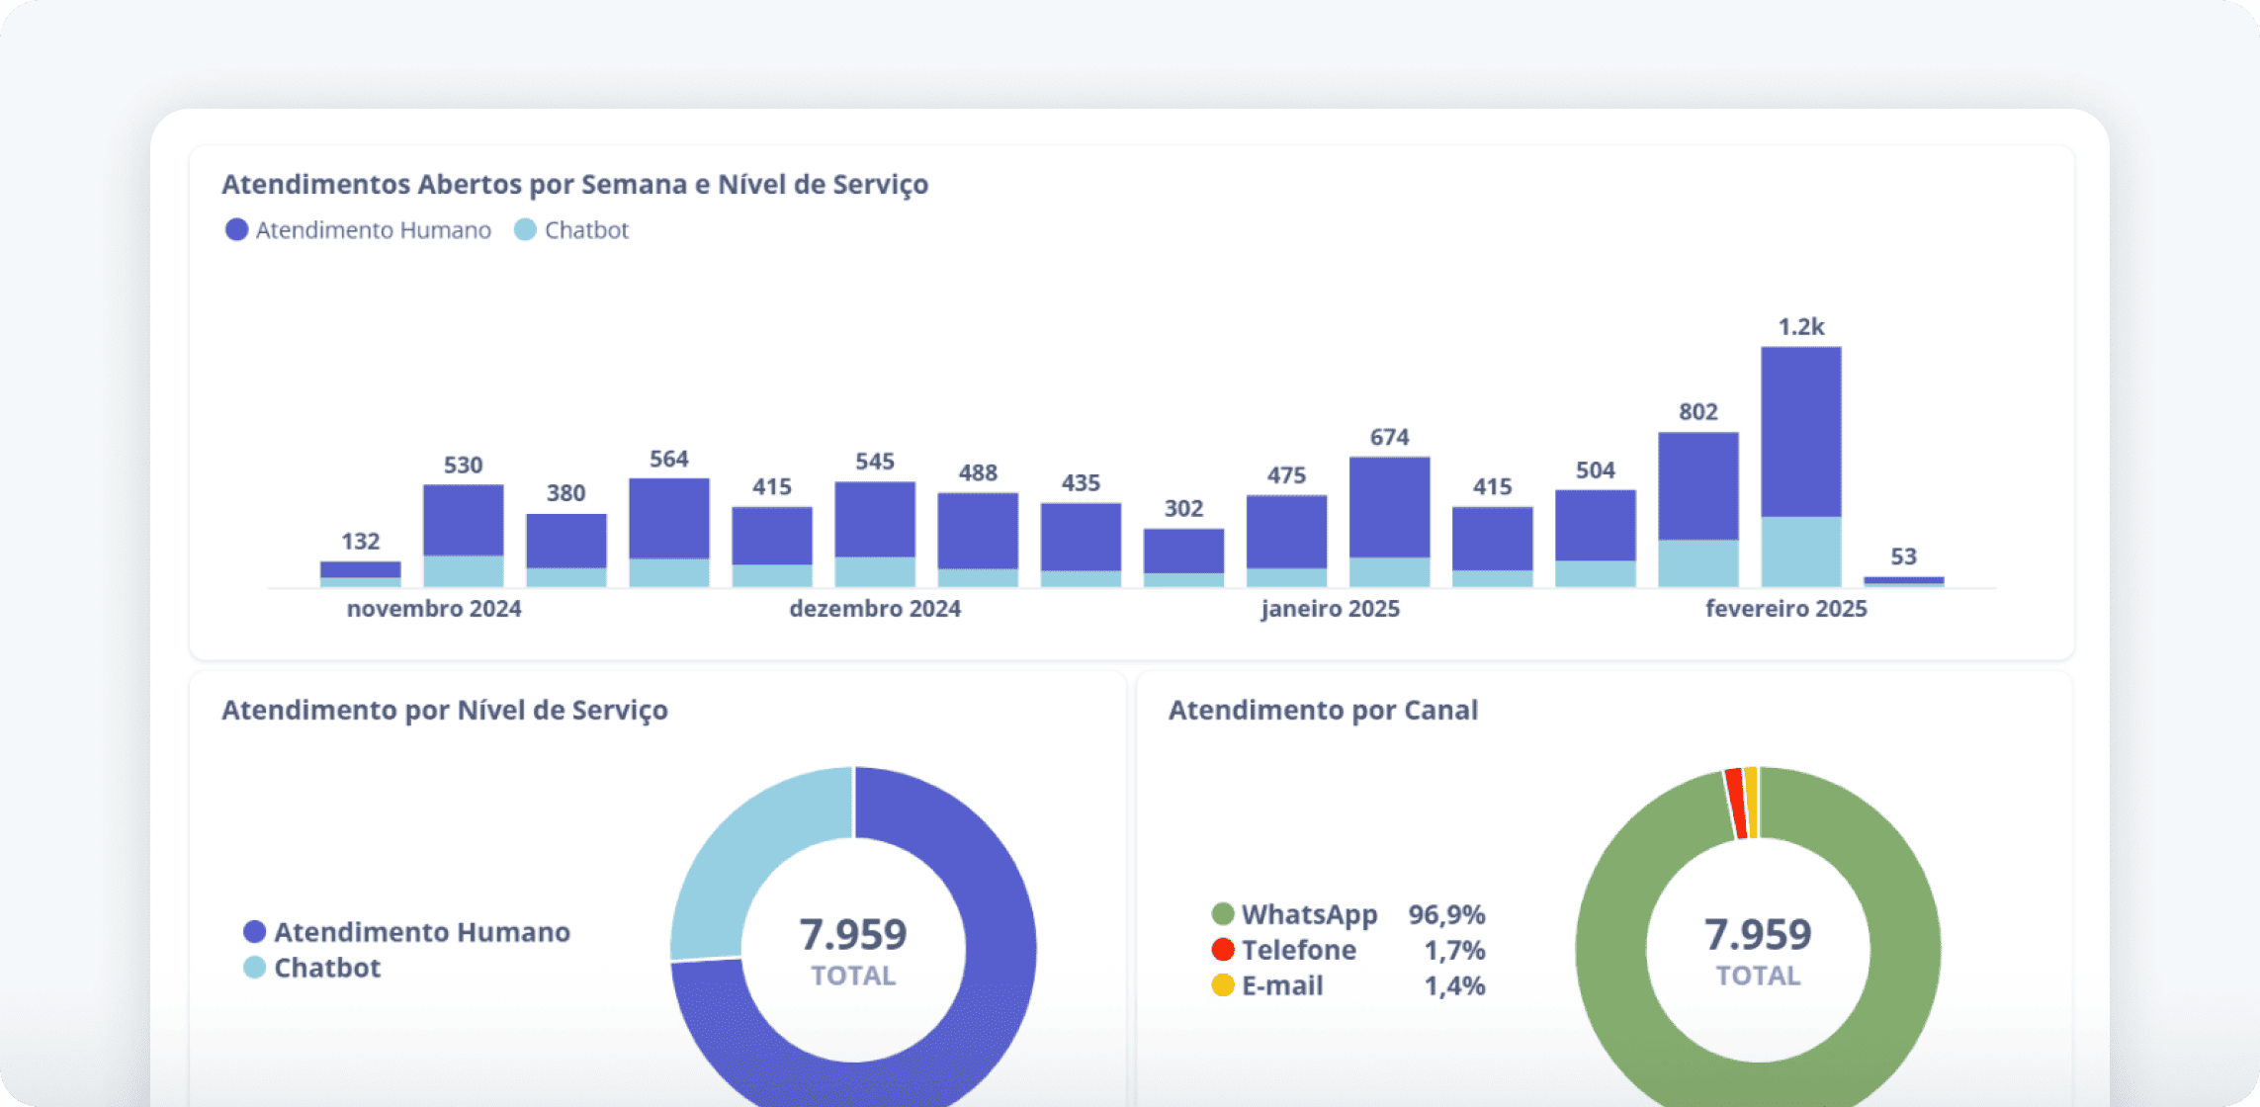Click the 1,4% E-mail percentage
The height and width of the screenshot is (1107, 2260).
click(1454, 986)
